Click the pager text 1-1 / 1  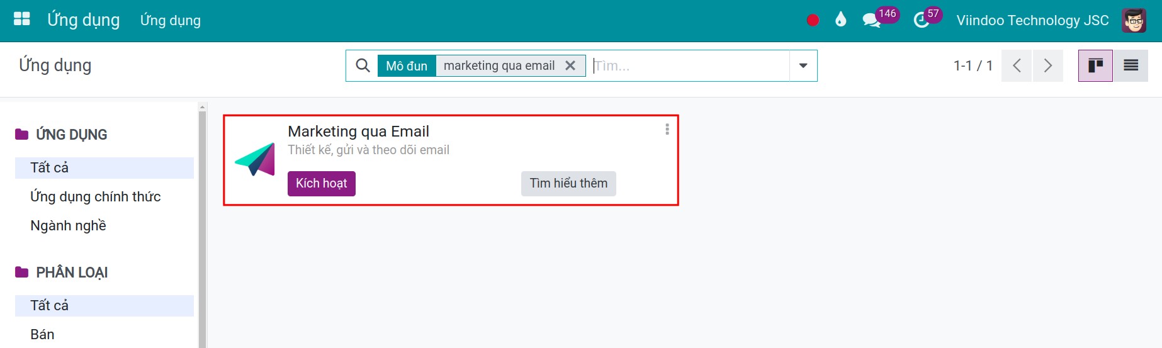pyautogui.click(x=973, y=65)
